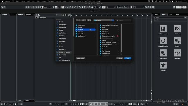This screenshot has height=106, width=188.
Task: Click the Undo arrow in Nuendo toolbar
Action: [x=2, y=7]
